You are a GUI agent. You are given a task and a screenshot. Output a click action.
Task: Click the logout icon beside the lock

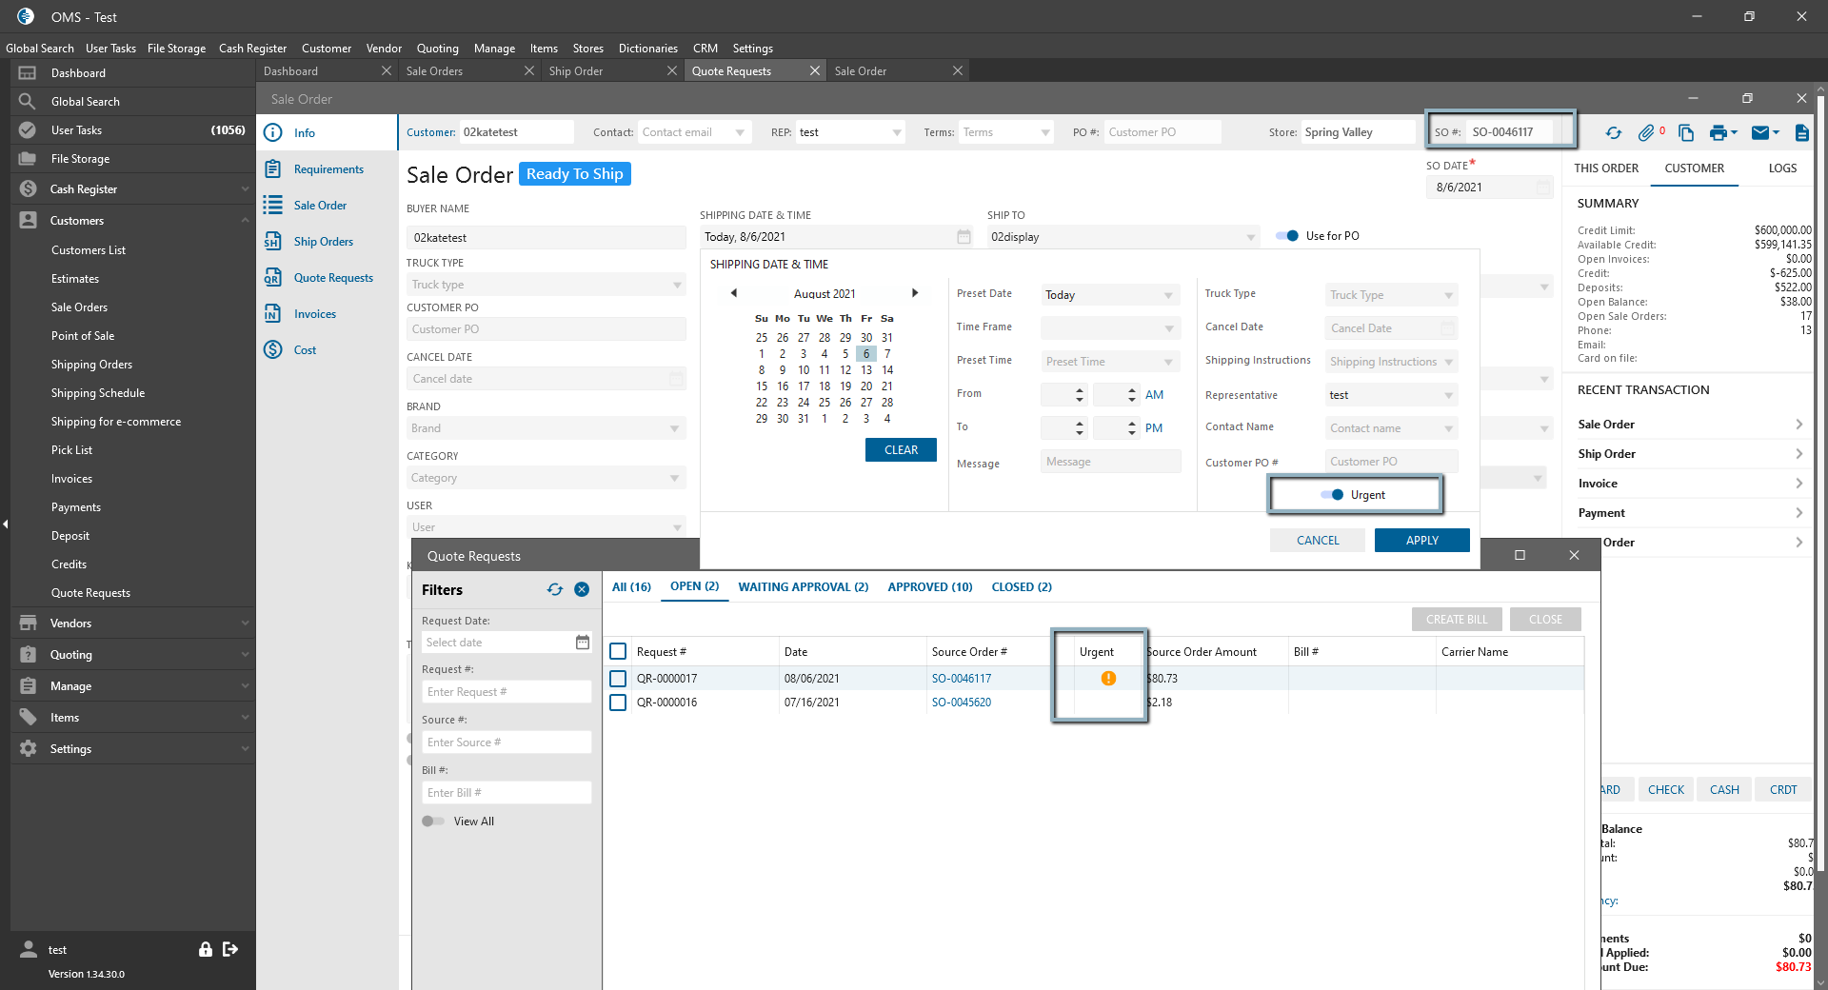click(x=230, y=949)
